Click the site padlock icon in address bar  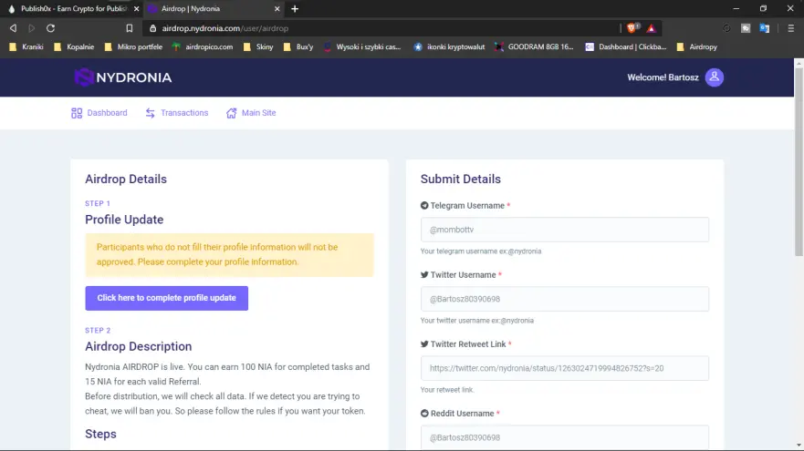(x=152, y=28)
